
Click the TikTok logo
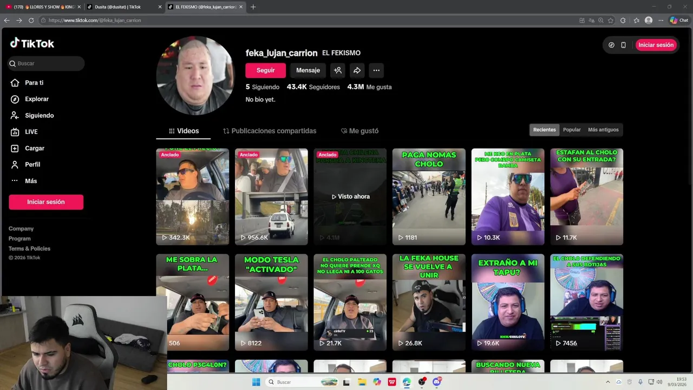coord(32,43)
